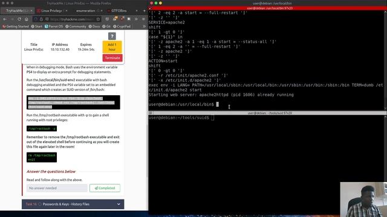This screenshot has width=387, height=217.
Task: Open the Start bookmark
Action: tap(36, 27)
